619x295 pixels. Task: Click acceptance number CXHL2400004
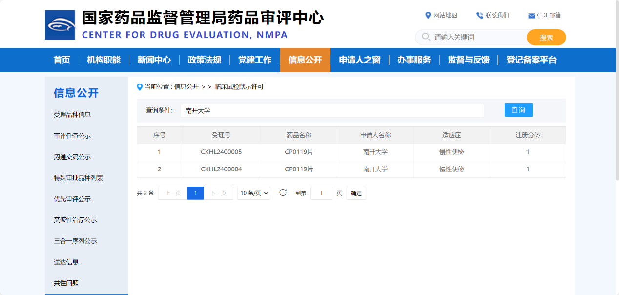pos(221,169)
